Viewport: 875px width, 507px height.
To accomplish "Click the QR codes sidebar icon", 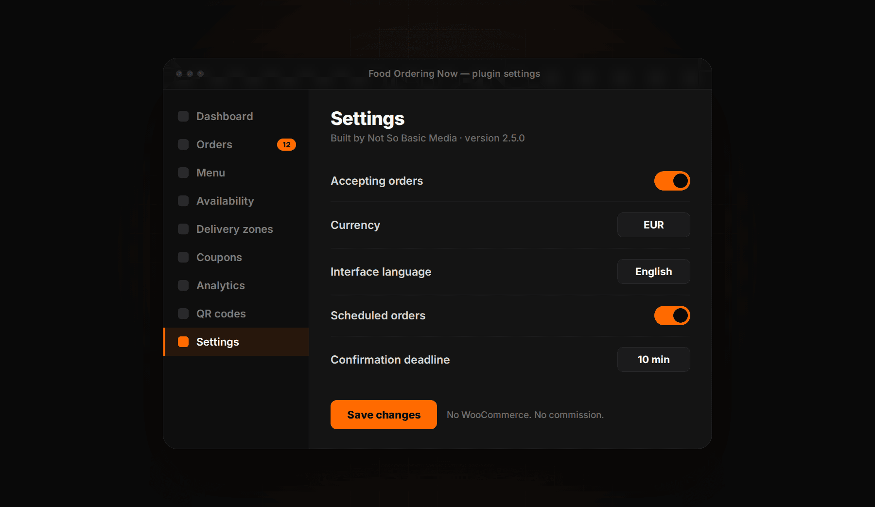I will click(183, 314).
